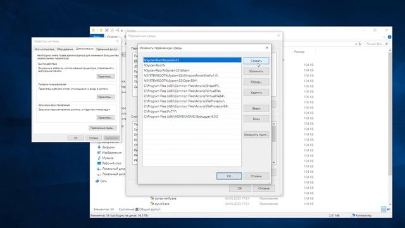
Task: Click system variables list scrollbar up arrow
Action: 274,124
